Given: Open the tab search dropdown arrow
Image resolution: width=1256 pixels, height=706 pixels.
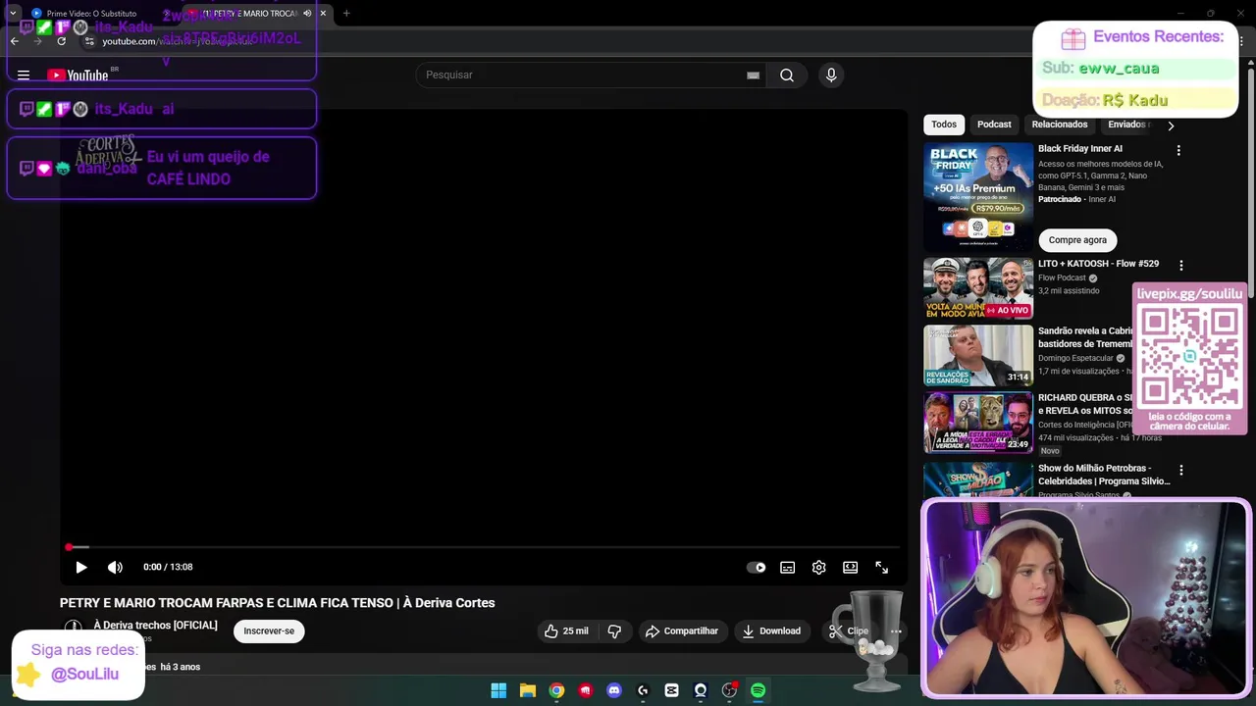Looking at the screenshot, I should point(13,14).
